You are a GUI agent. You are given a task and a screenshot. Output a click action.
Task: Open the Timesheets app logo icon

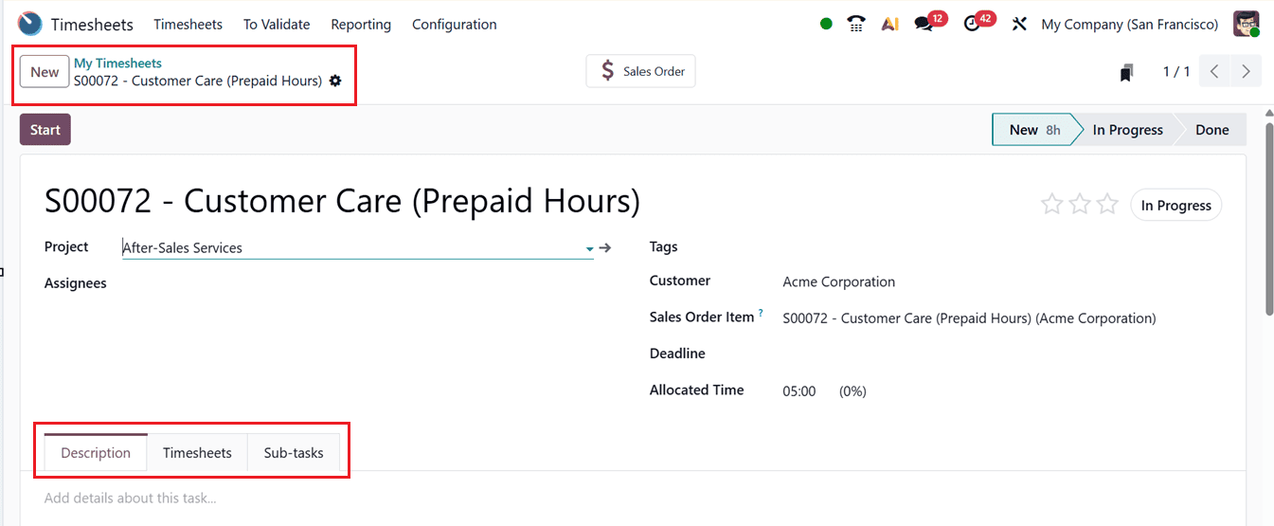(x=30, y=24)
